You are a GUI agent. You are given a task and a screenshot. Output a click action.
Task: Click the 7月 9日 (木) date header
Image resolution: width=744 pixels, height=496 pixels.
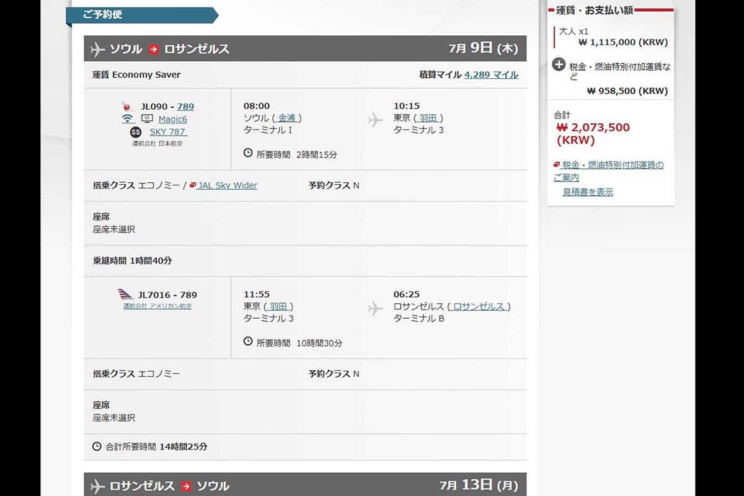pos(483,48)
